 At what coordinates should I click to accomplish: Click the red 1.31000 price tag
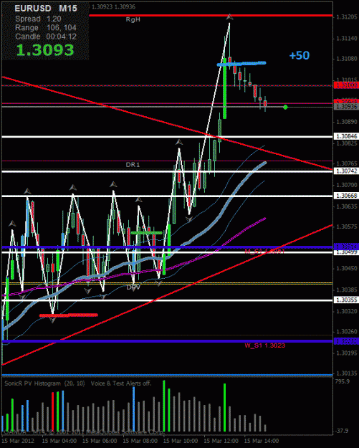point(346,85)
